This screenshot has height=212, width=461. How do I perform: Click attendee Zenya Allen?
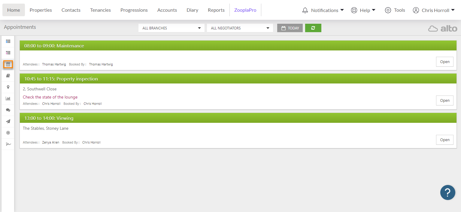pos(51,142)
